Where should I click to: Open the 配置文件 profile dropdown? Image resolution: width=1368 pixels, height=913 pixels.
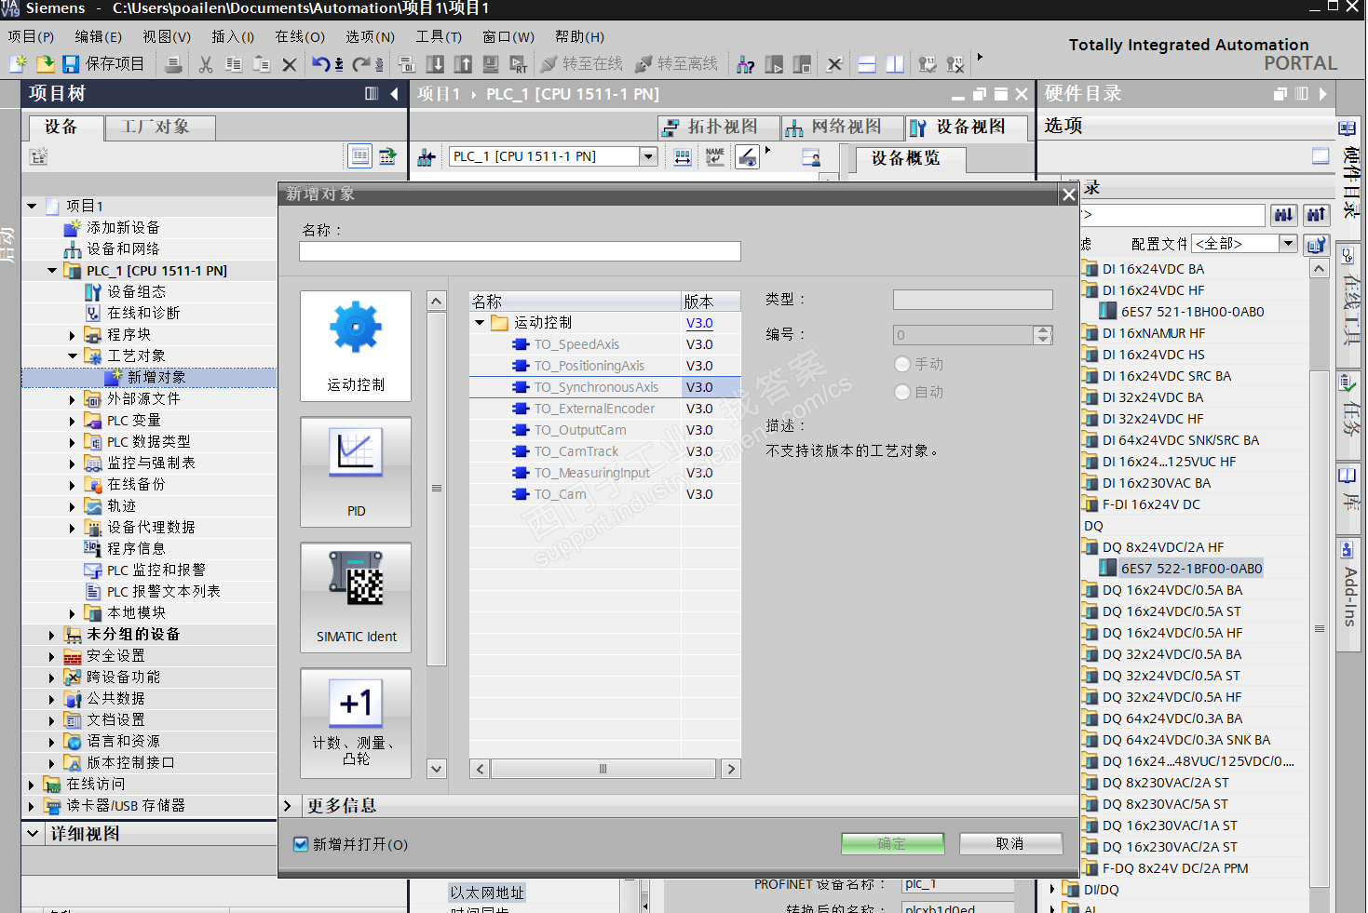pos(1288,244)
